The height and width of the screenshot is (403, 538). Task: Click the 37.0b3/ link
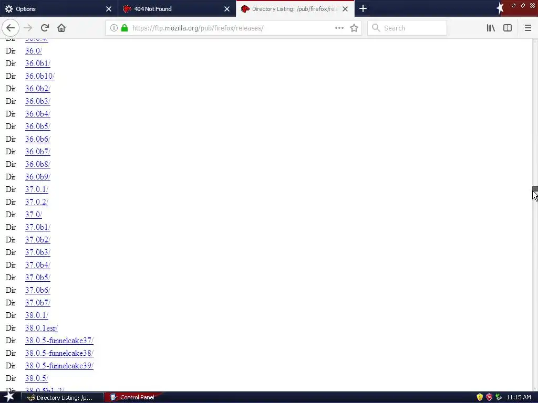pyautogui.click(x=38, y=252)
